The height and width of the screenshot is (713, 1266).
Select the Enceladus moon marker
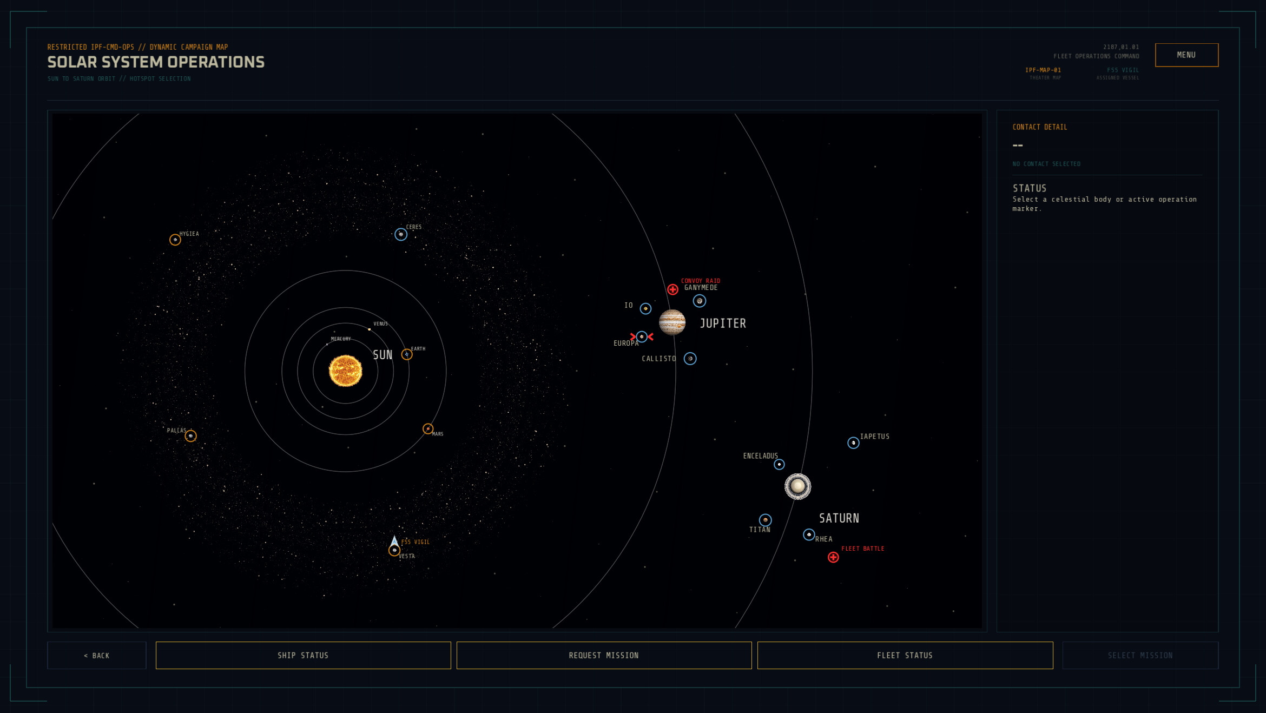click(779, 465)
